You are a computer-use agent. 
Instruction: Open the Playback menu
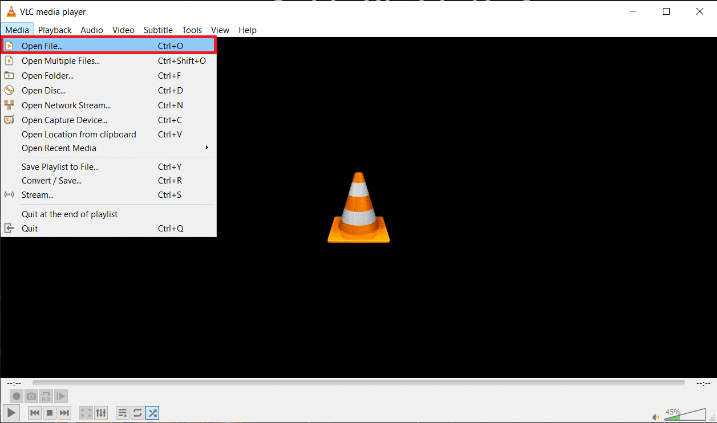pyautogui.click(x=55, y=30)
